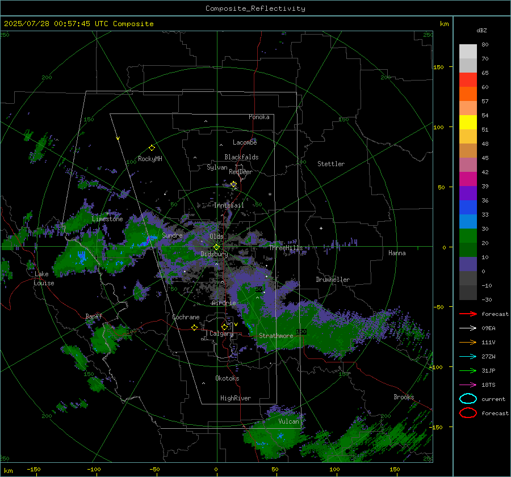Click the Lacombe label
This screenshot has width=511, height=477.
245,142
